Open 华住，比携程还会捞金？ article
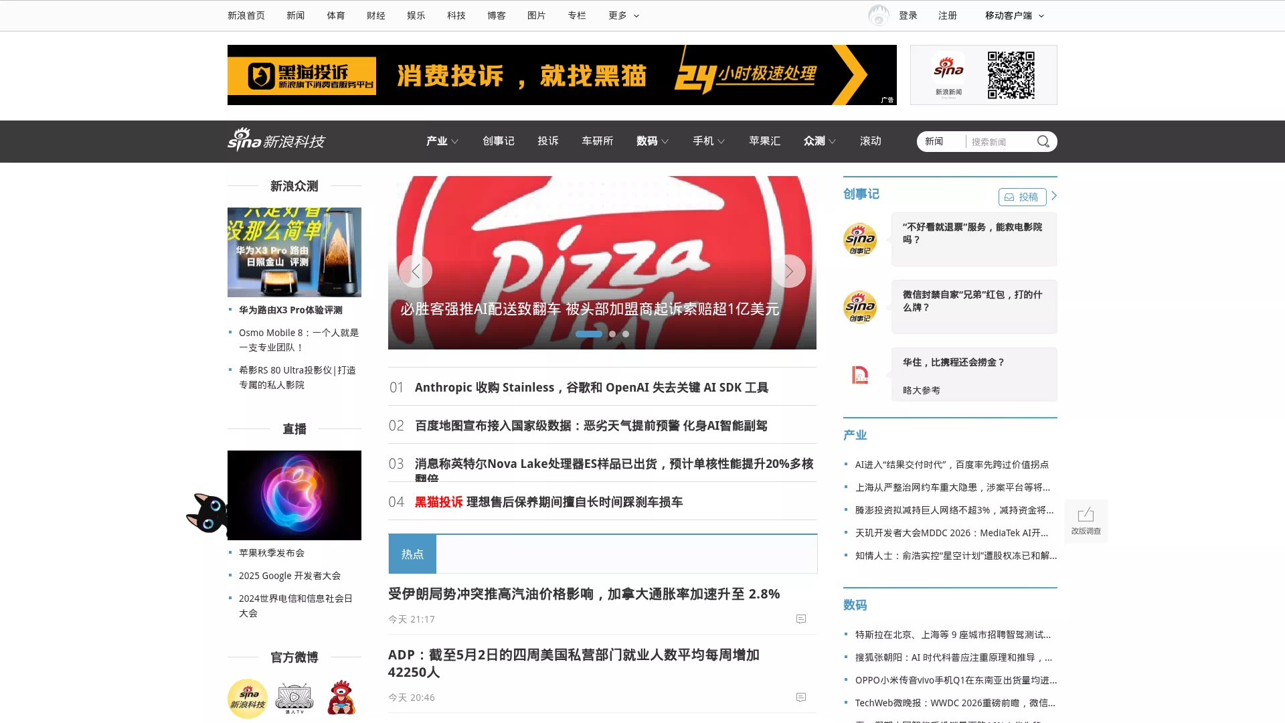The height and width of the screenshot is (723, 1285). coord(954,362)
